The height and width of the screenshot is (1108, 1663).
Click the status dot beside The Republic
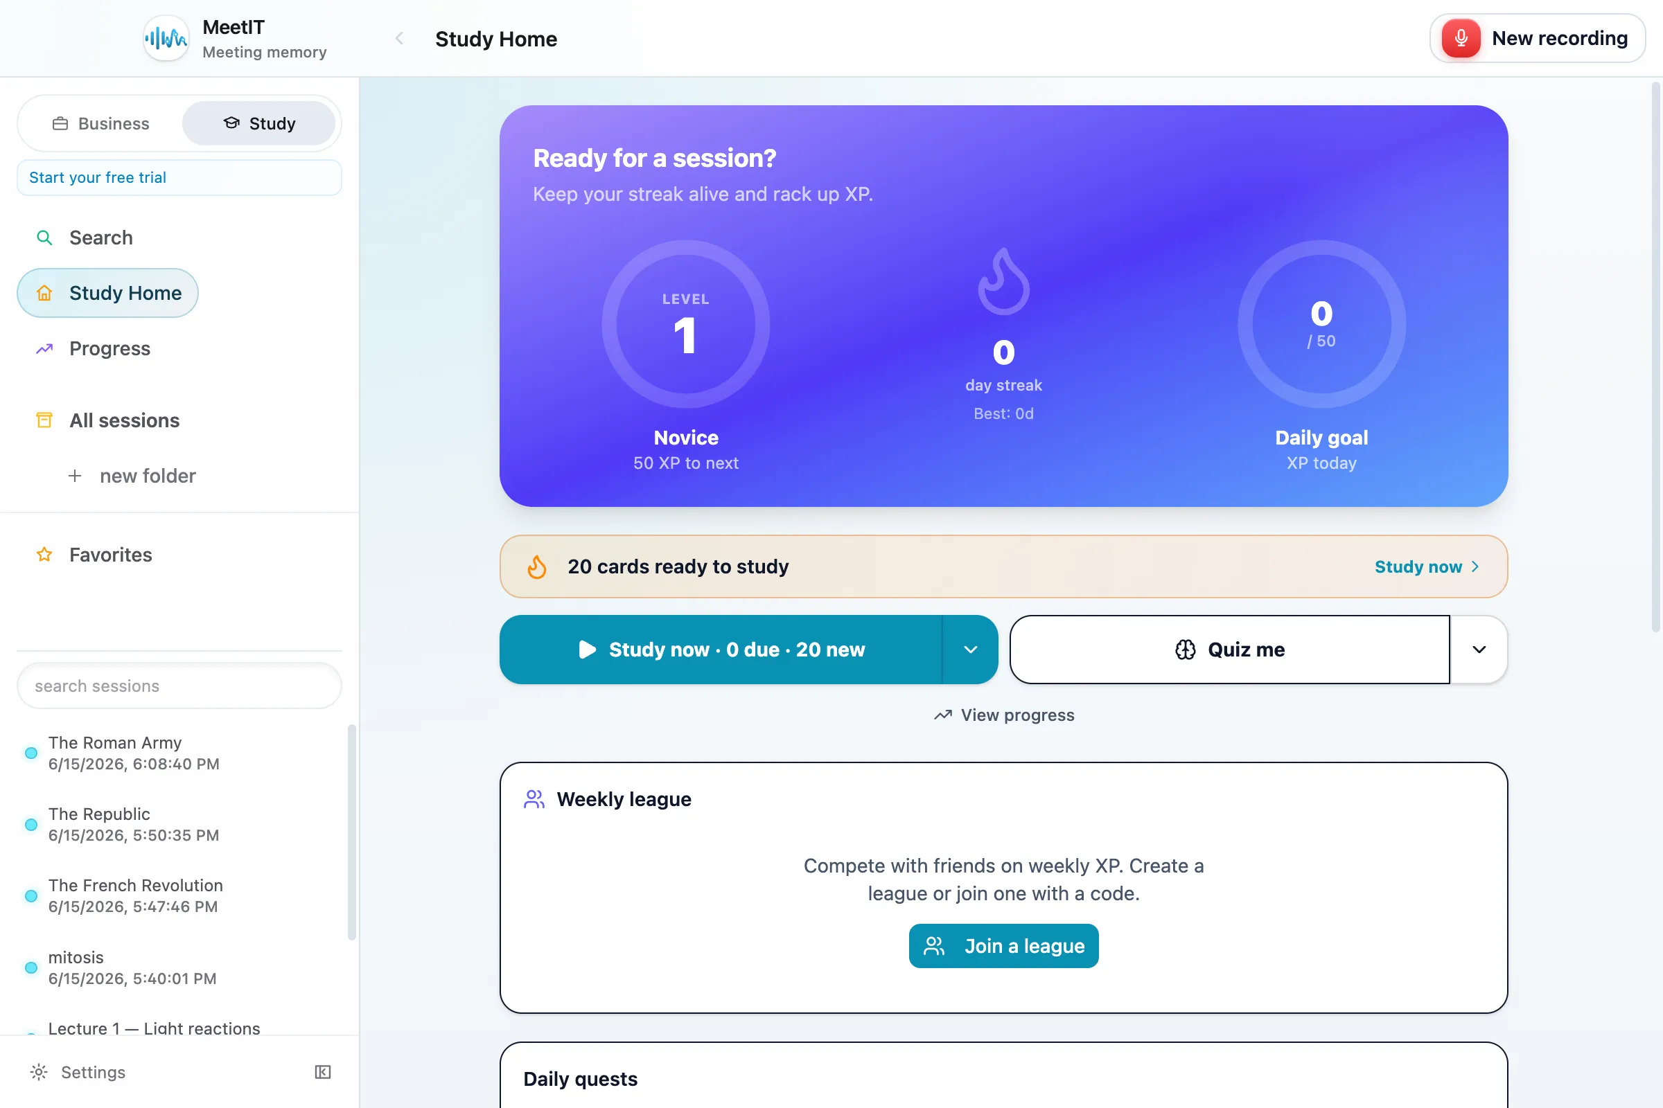click(31, 824)
